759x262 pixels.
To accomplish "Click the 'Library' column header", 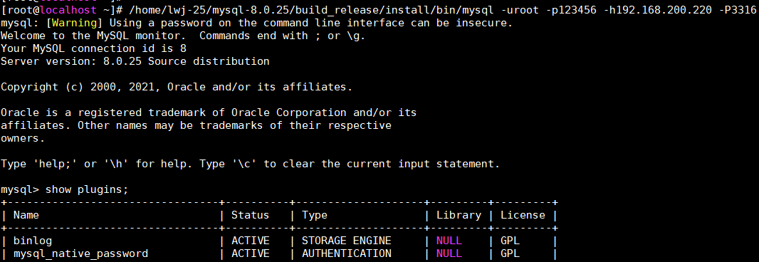I will (459, 215).
